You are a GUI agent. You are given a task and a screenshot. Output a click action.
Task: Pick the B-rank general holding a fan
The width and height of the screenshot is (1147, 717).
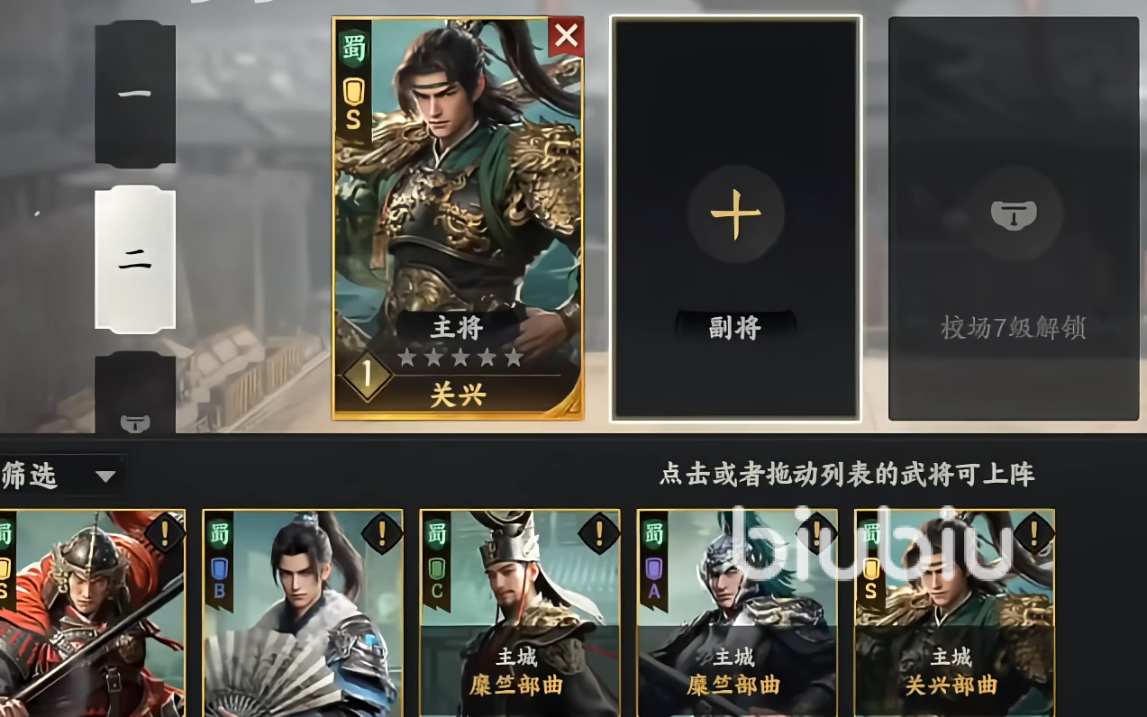303,613
